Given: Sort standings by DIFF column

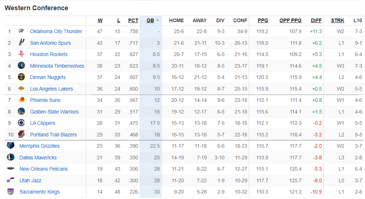Looking at the screenshot, I should pos(316,21).
